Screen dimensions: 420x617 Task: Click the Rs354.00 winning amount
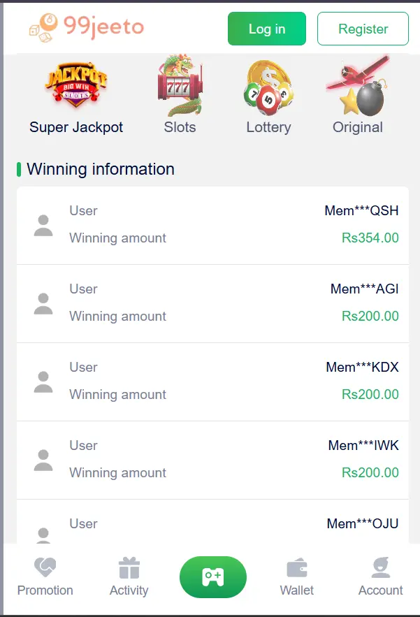pyautogui.click(x=370, y=238)
